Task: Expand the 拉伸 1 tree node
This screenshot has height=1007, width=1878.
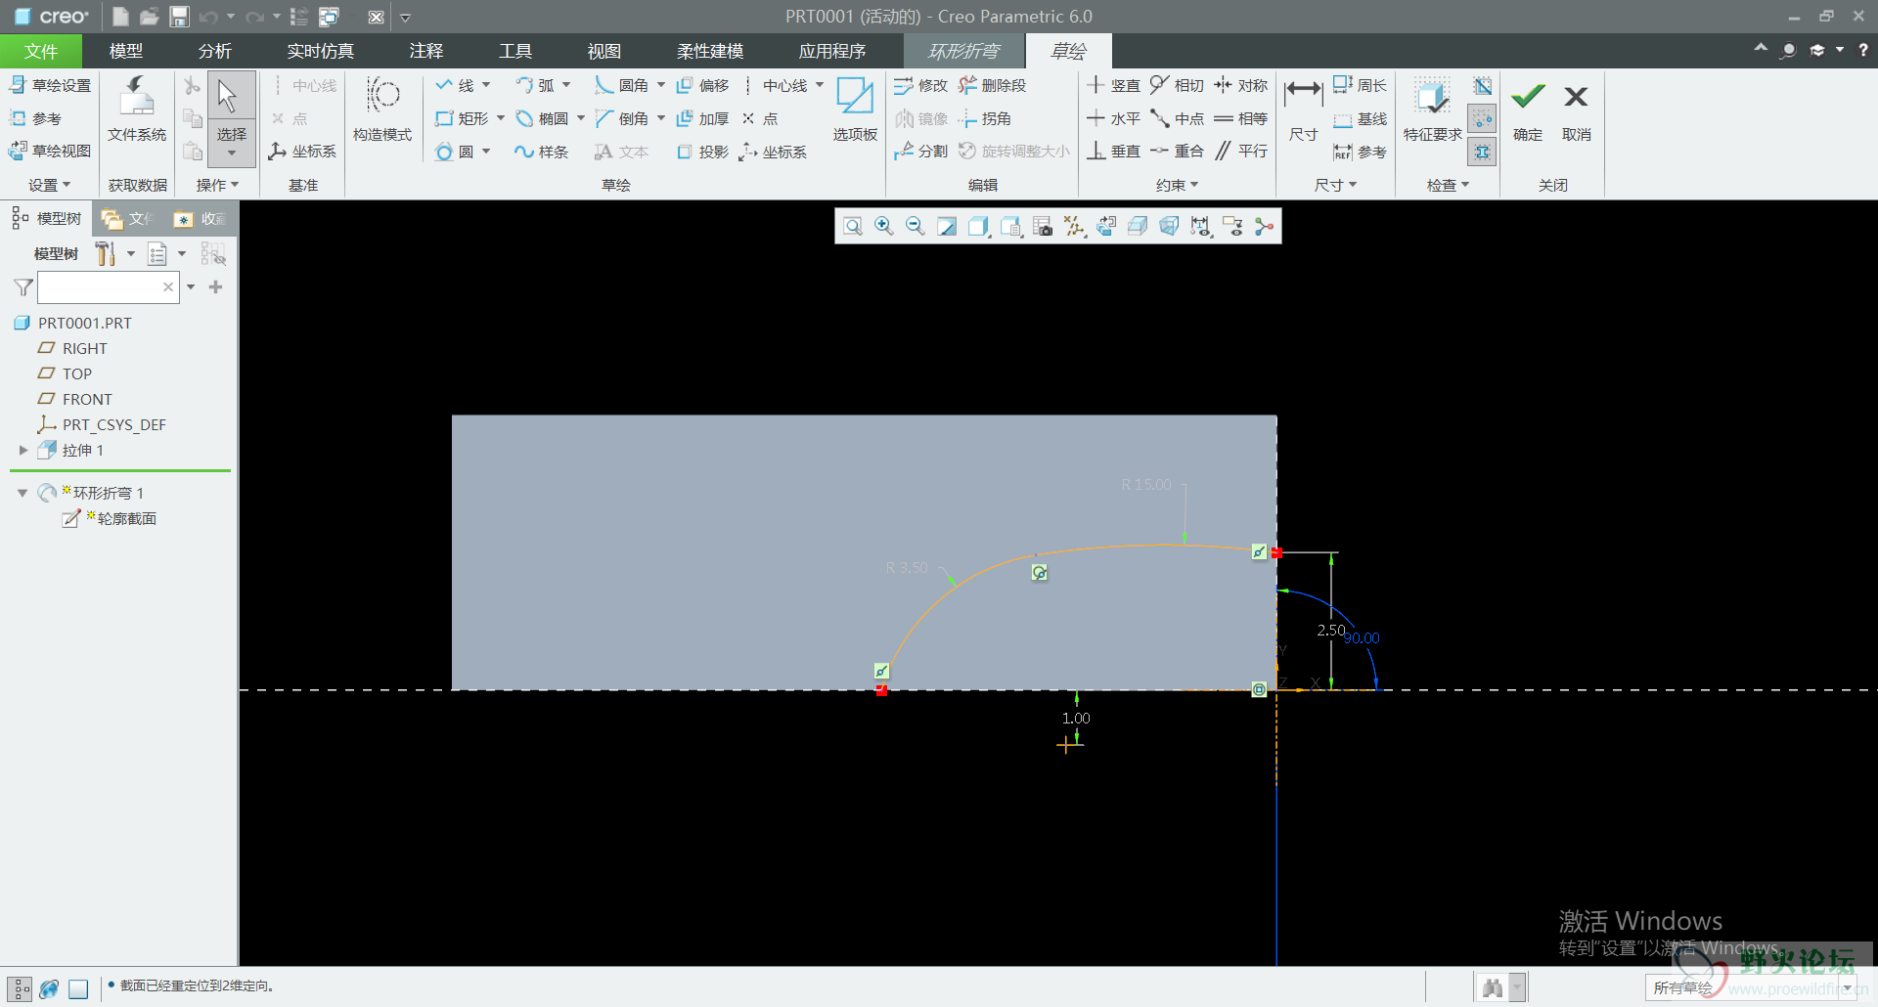Action: 23,451
